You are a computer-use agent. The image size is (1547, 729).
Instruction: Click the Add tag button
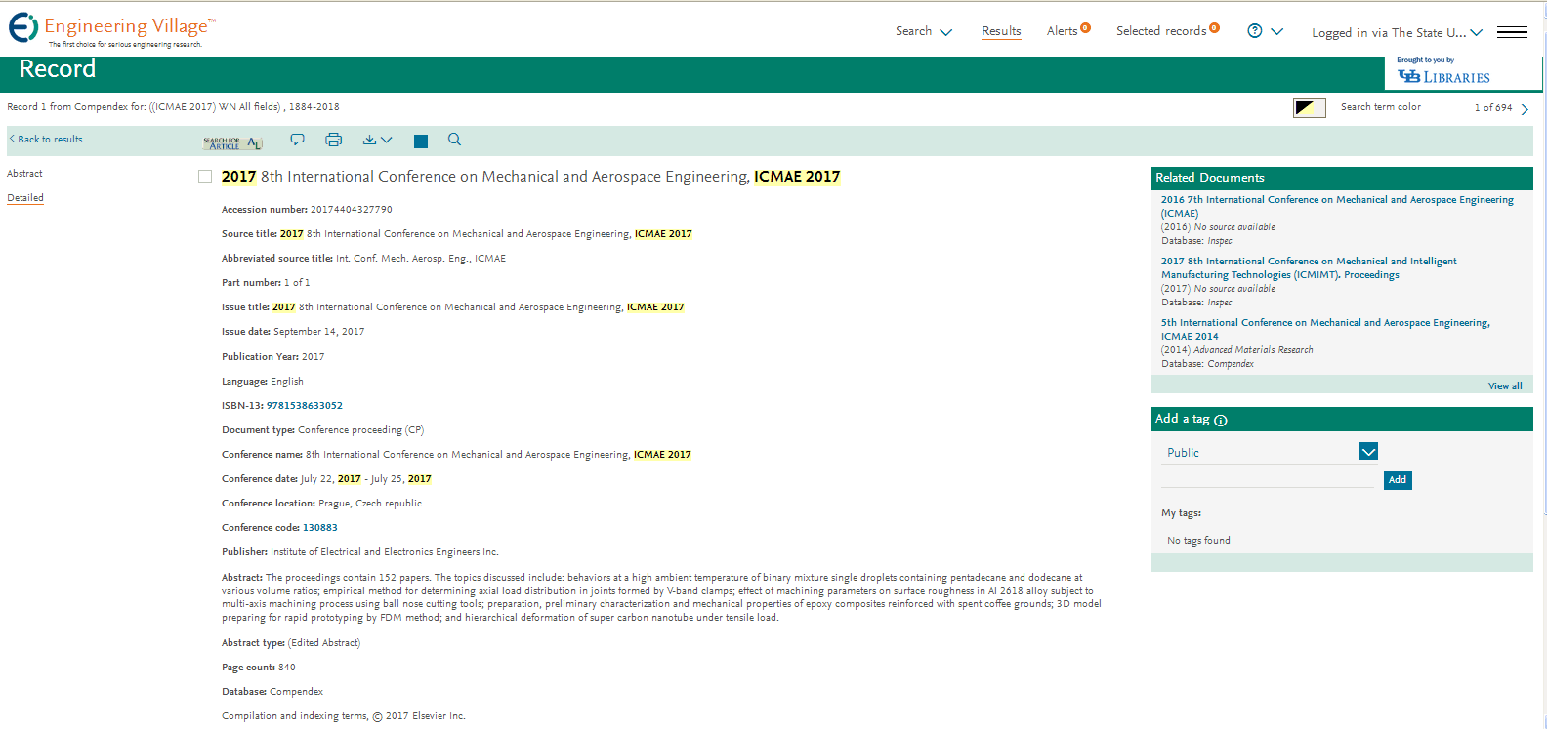pos(1398,480)
